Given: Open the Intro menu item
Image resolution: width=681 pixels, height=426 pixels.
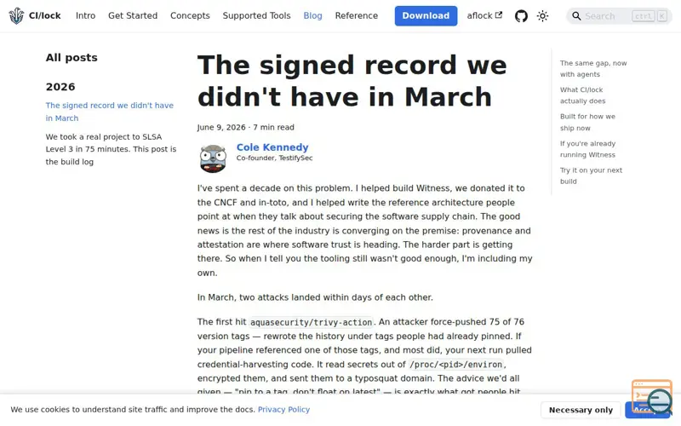Looking at the screenshot, I should (x=86, y=15).
